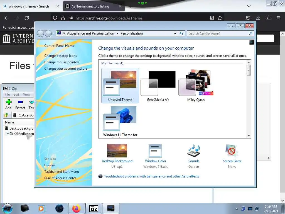285x214 pixels.
Task: Open Taskbar and Start Menu link
Action: click(x=62, y=172)
